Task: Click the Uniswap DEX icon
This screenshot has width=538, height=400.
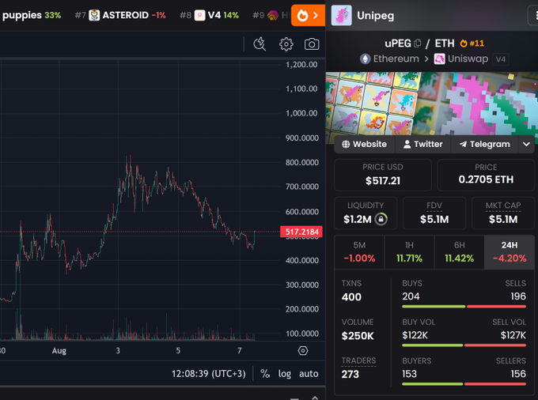Action: point(439,59)
